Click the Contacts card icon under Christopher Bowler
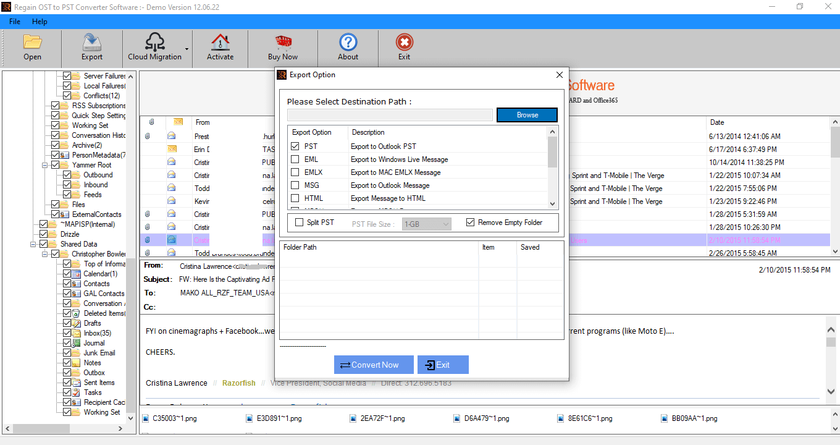Image resolution: width=840 pixels, height=445 pixels. pos(77,284)
